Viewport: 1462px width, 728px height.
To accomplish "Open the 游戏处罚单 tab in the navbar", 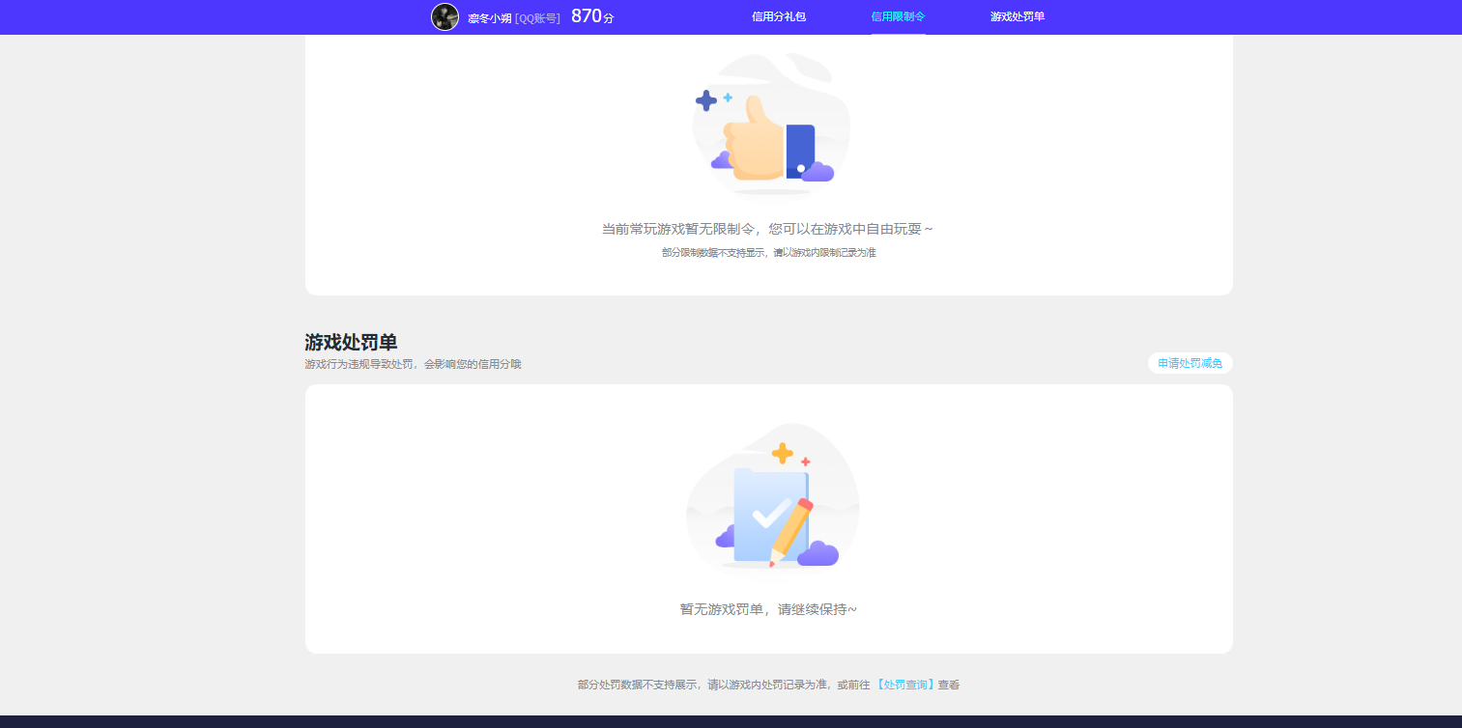I will [x=1016, y=16].
